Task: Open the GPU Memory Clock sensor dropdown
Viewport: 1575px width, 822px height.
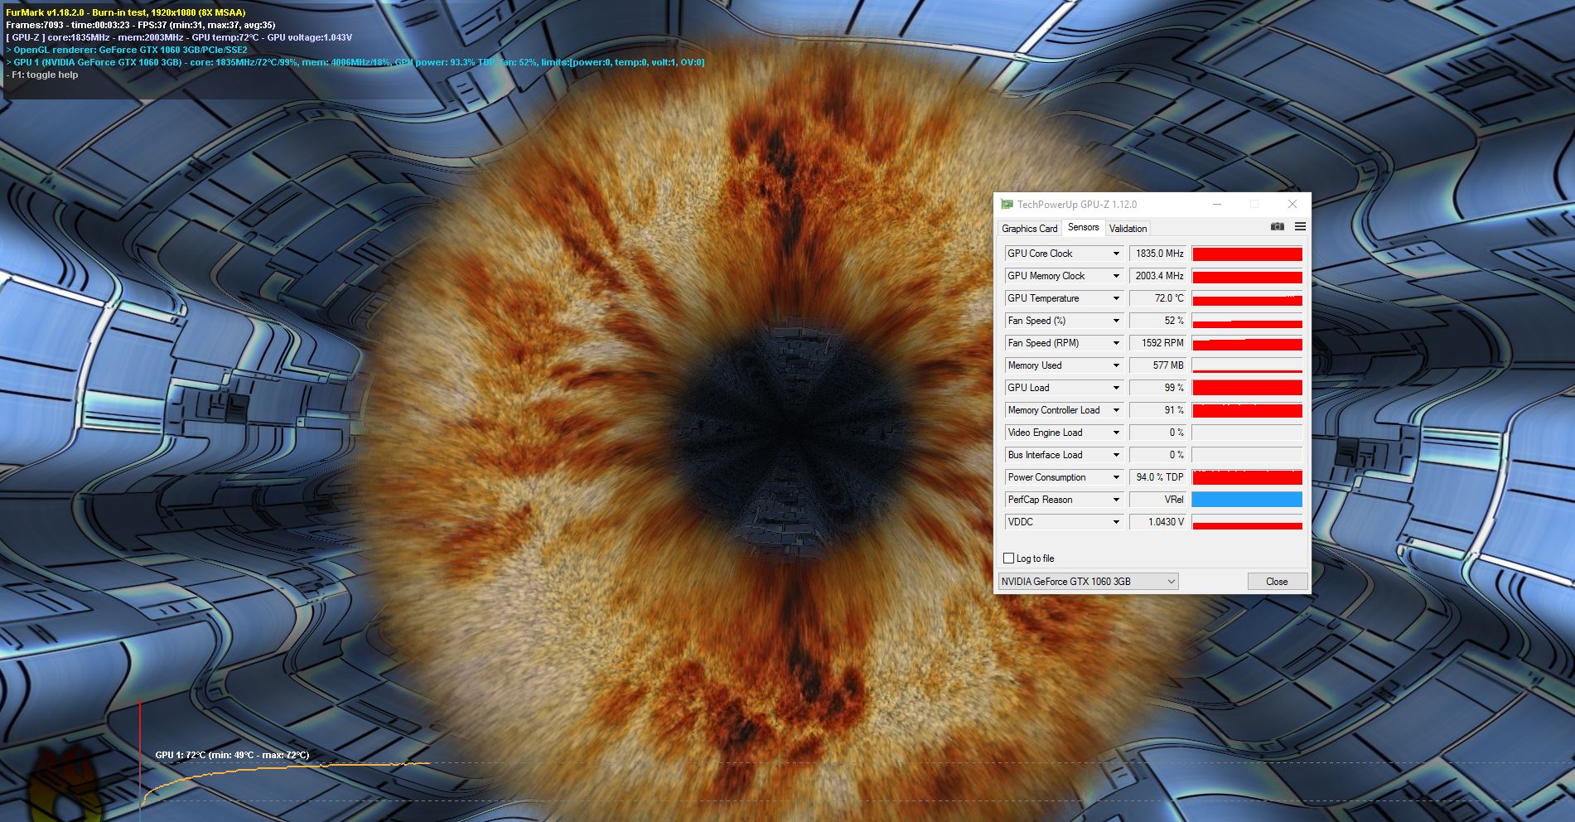Action: [x=1116, y=276]
